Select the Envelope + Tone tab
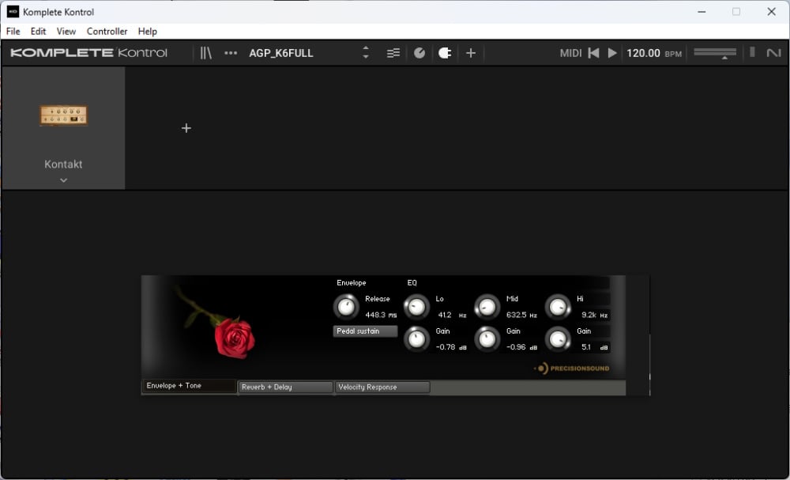 [x=189, y=386]
